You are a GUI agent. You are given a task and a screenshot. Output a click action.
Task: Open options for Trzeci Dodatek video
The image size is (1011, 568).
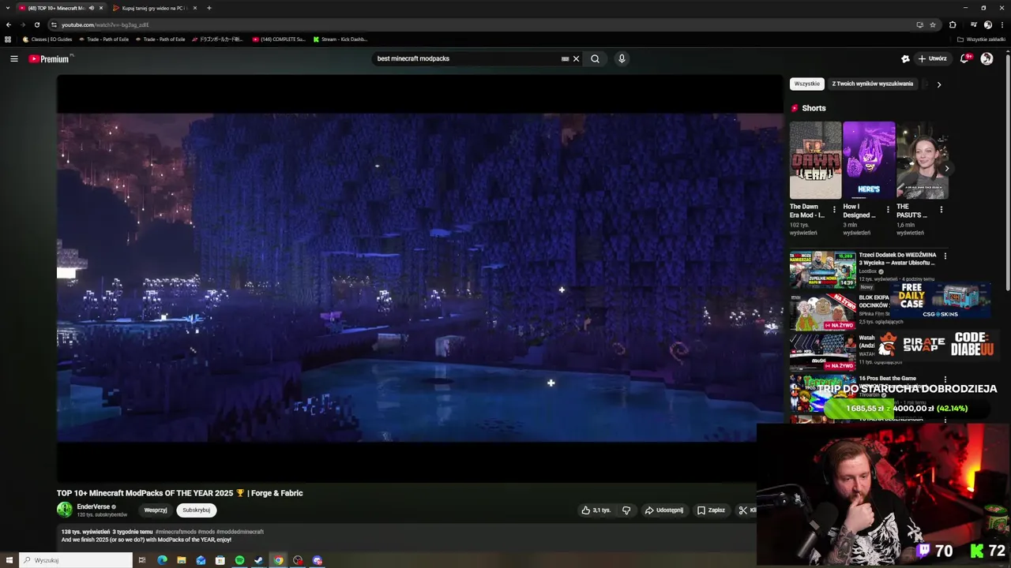click(945, 256)
